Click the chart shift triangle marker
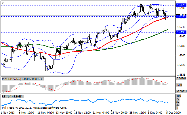This screenshot has height=115, width=187. click(3, 3)
